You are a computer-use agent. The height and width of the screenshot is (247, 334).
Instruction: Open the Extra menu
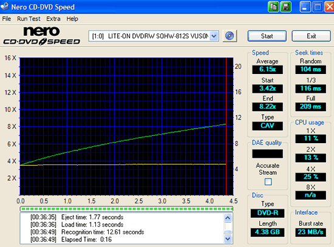click(x=53, y=19)
